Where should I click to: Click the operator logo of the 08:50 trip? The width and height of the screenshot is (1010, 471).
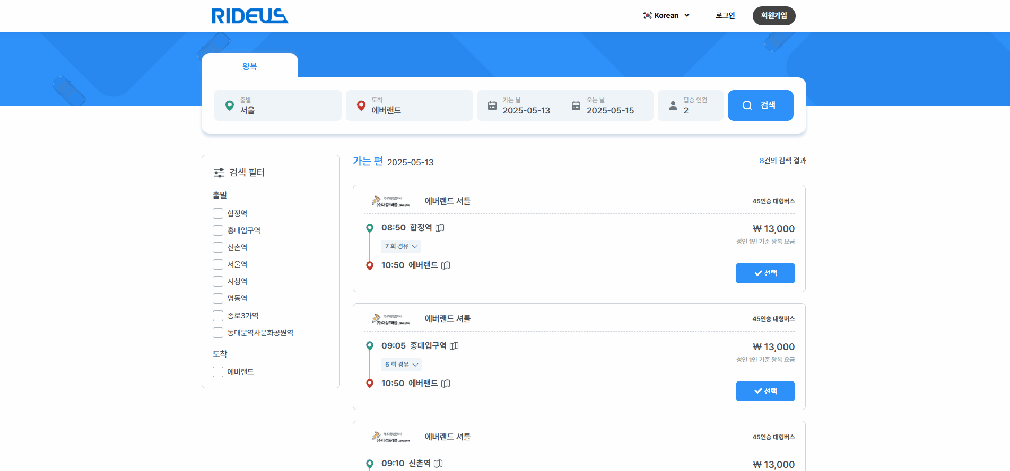click(390, 201)
